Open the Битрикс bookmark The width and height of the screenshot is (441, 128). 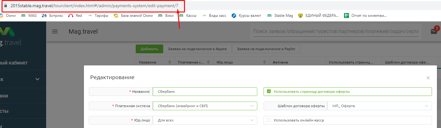tap(52, 15)
